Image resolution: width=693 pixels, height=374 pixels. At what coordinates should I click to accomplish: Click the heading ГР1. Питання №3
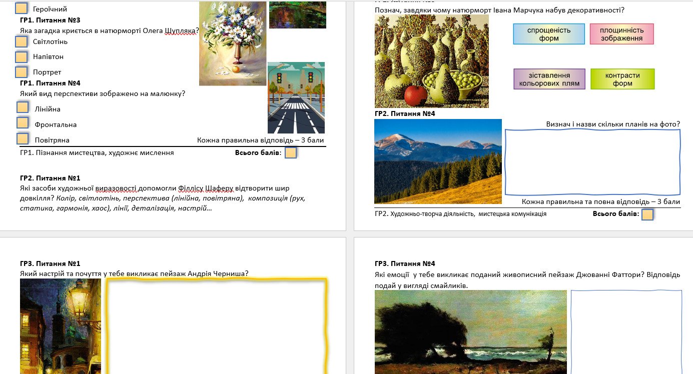[x=50, y=20]
